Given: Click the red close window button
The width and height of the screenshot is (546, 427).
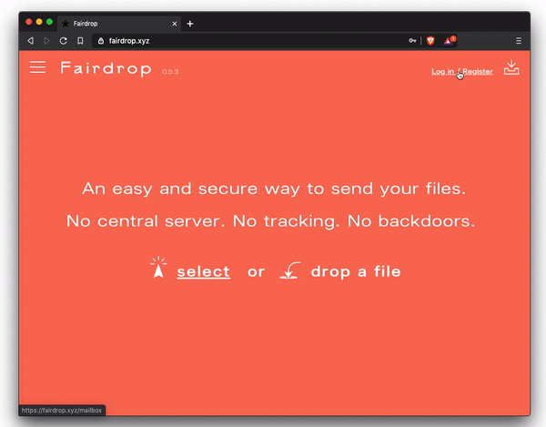Looking at the screenshot, I should (x=29, y=22).
